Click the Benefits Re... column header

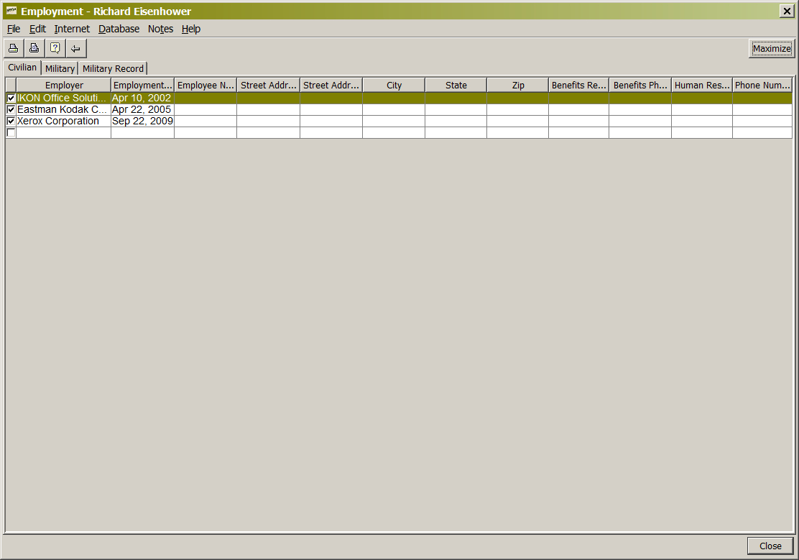[x=579, y=85]
